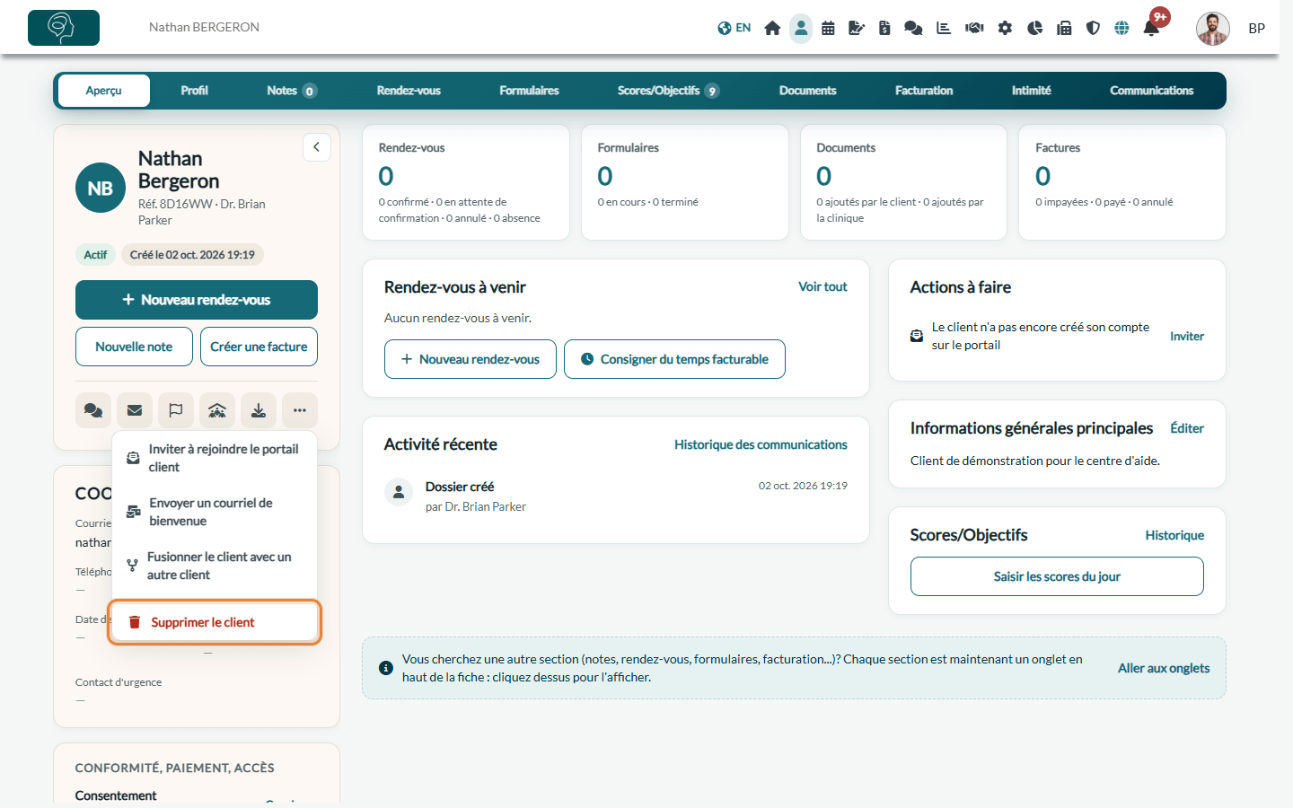Open the reports bar-chart icon
The width and height of the screenshot is (1293, 808).
(x=944, y=28)
